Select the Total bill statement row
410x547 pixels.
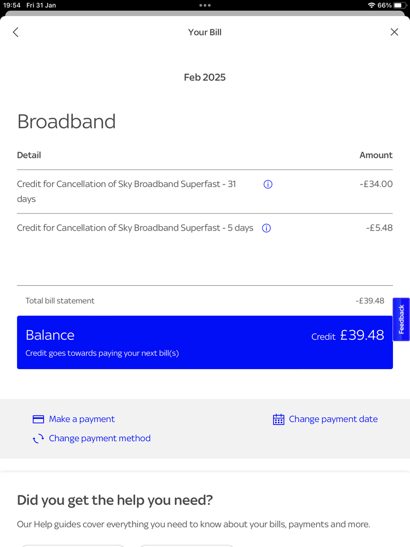(205, 301)
